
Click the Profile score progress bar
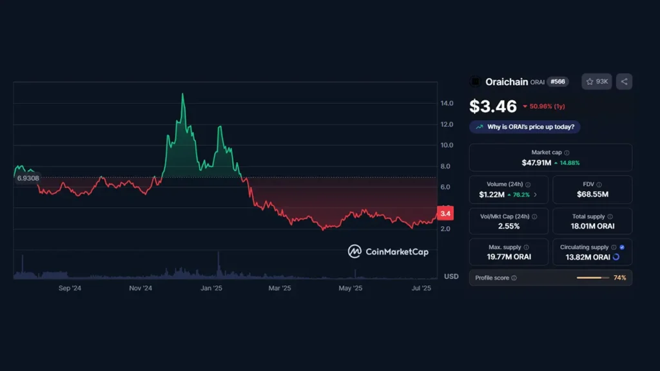point(593,278)
